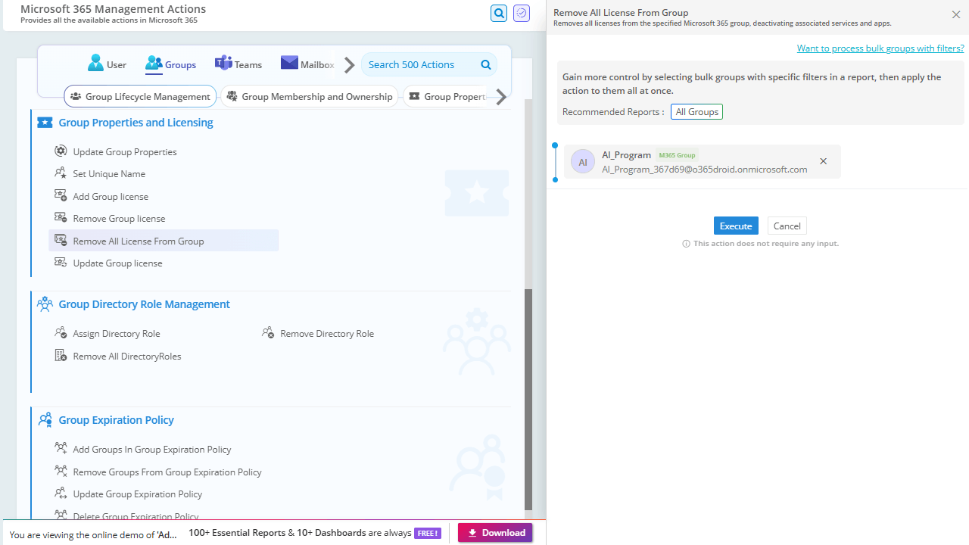Click the Execute button
This screenshot has width=969, height=545.
736,226
